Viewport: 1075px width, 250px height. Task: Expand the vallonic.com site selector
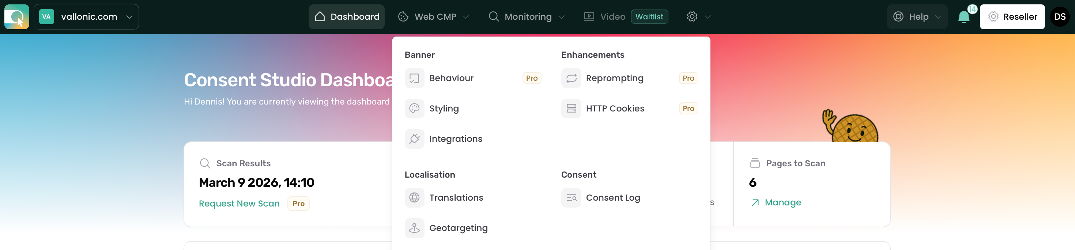click(86, 17)
